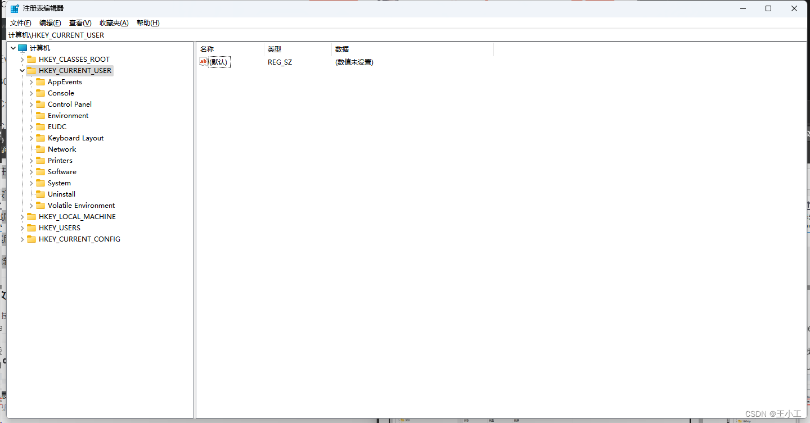Expand HKEY_CLASSES_ROOT chevron
810x423 pixels.
click(x=22, y=60)
